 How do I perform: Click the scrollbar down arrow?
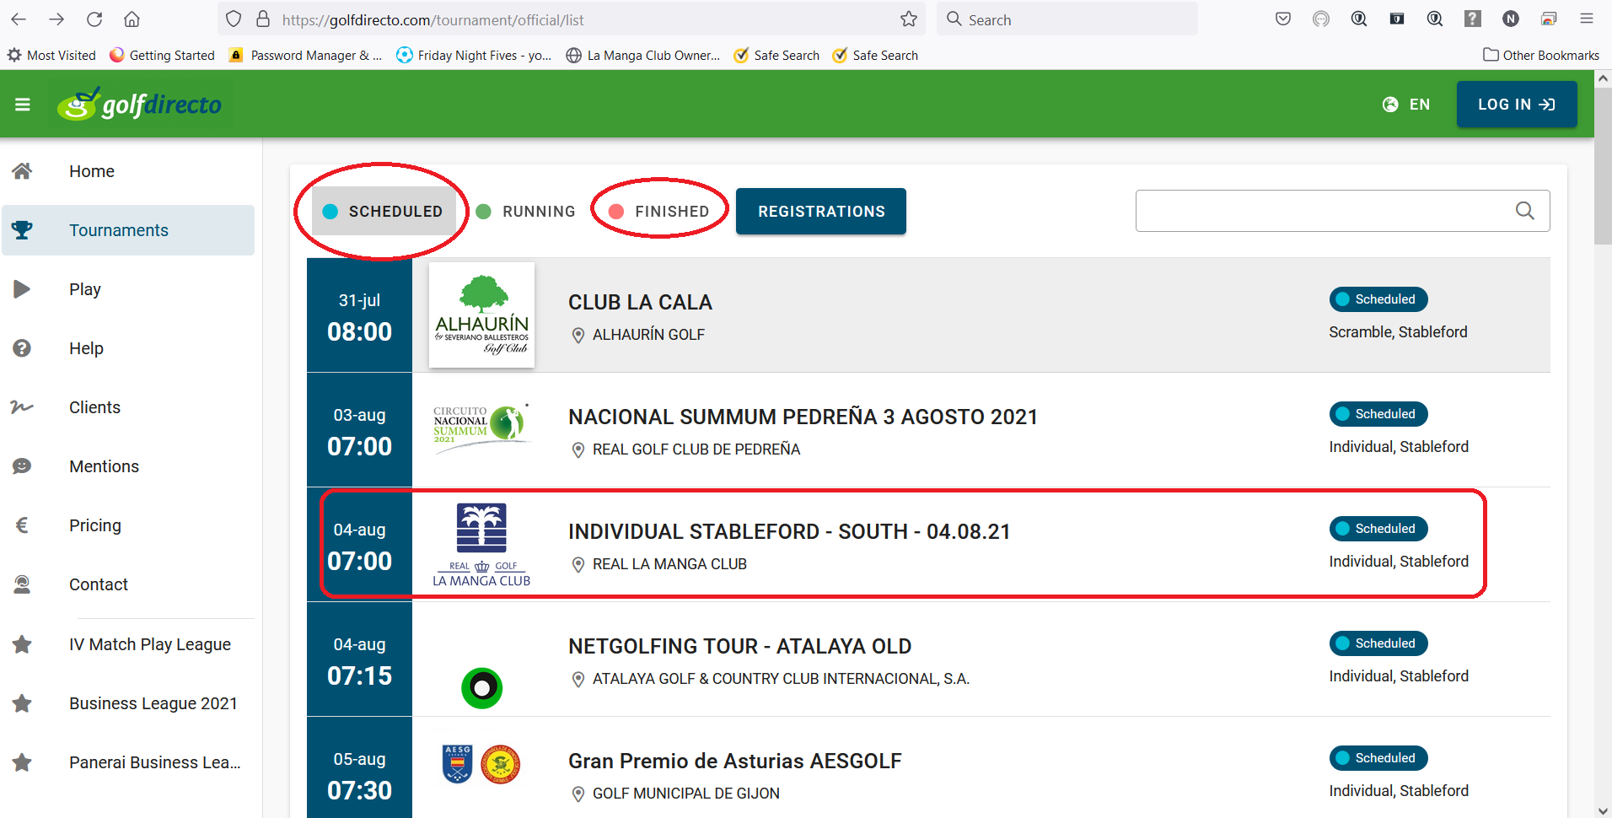[1603, 810]
